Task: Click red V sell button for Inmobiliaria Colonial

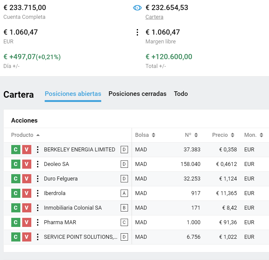Action: (26, 208)
